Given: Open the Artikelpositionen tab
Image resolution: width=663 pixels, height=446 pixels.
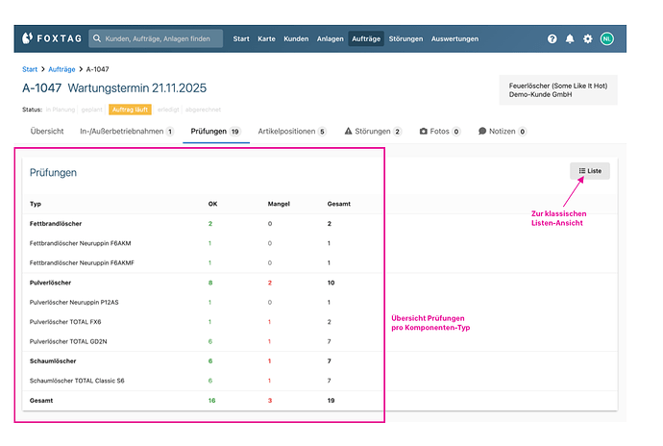Looking at the screenshot, I should point(292,131).
